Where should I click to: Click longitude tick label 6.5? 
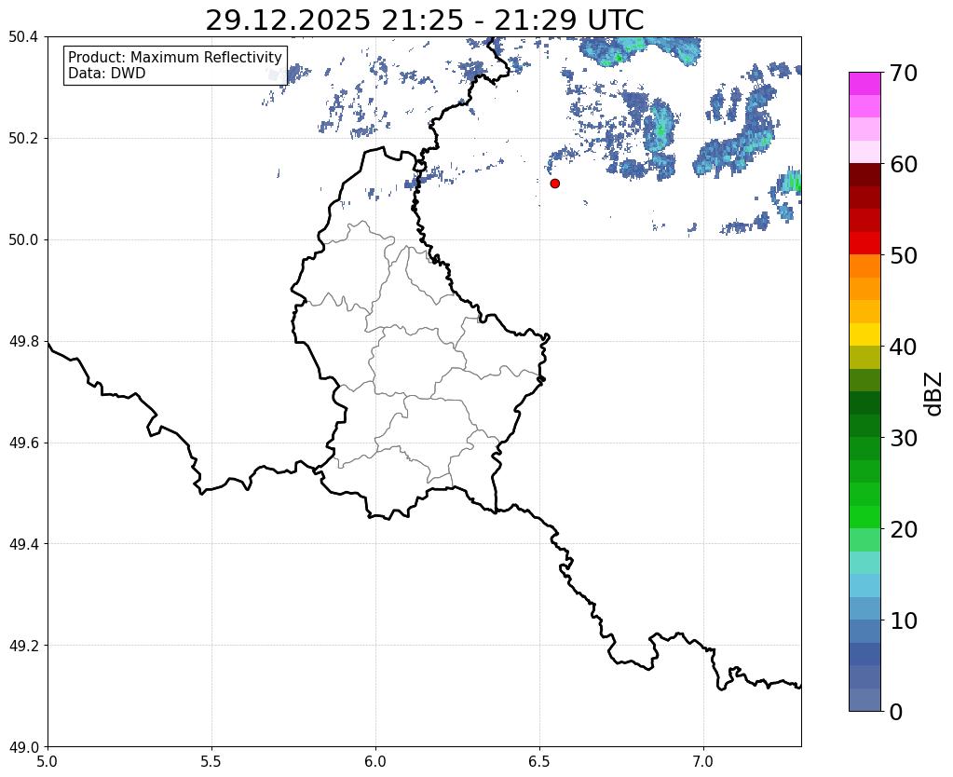[x=539, y=761]
